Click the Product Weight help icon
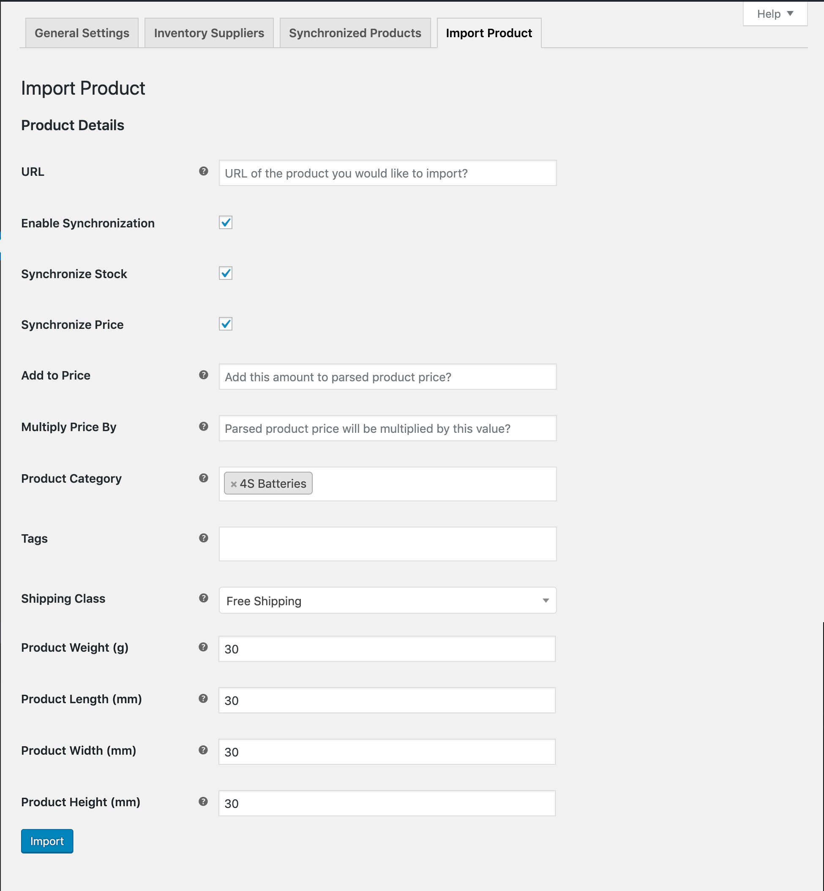 (203, 647)
